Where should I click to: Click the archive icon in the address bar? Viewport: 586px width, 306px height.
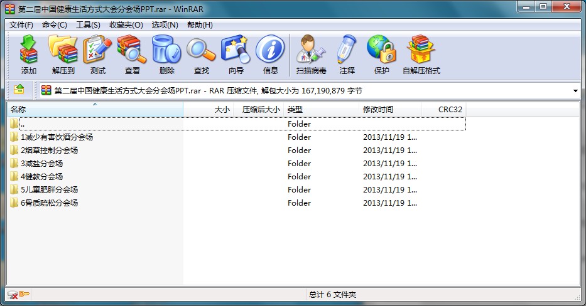(46, 90)
